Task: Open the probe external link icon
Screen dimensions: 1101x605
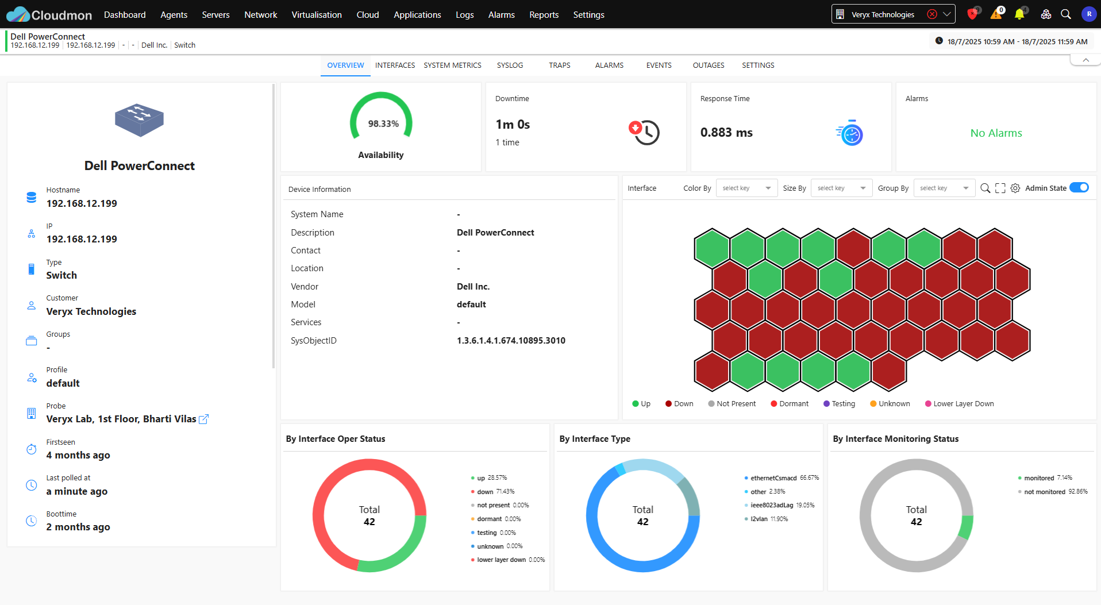Action: point(203,419)
